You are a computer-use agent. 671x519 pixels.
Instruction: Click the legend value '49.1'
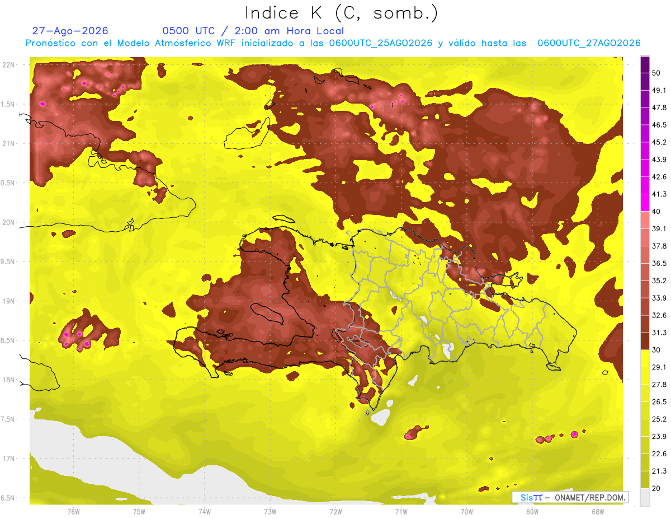pyautogui.click(x=659, y=90)
